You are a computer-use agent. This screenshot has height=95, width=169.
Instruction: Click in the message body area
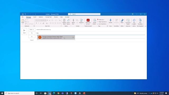tap(83, 60)
